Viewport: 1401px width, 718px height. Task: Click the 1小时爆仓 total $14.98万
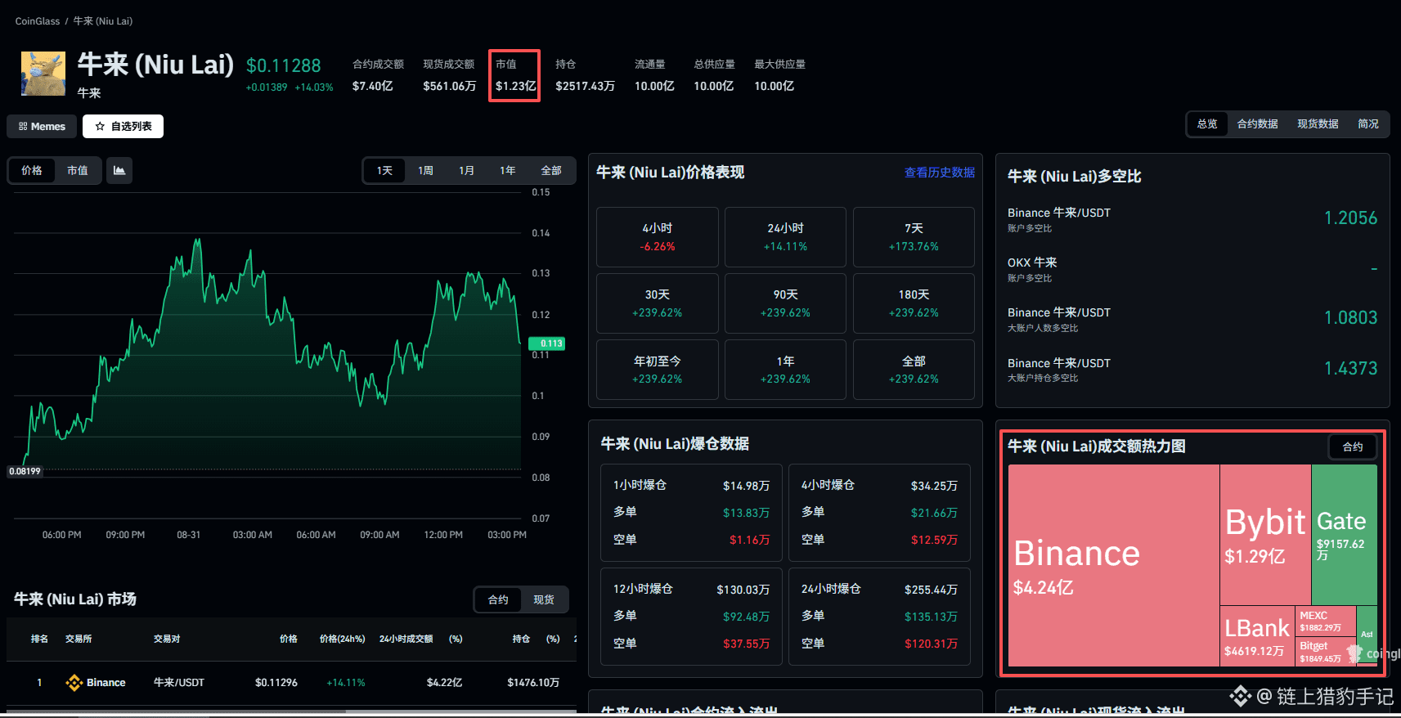coord(746,486)
